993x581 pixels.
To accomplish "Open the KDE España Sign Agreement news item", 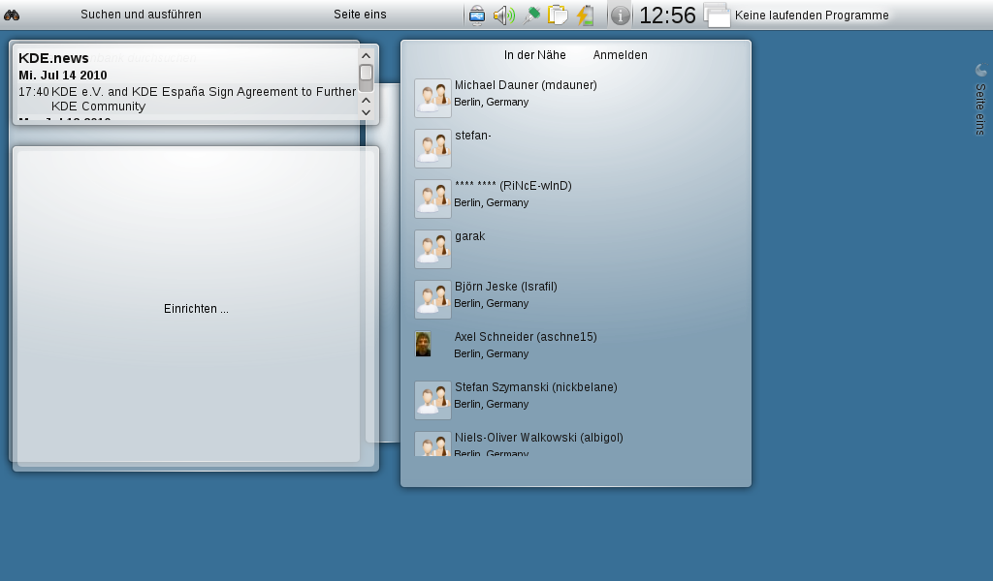I will (204, 99).
